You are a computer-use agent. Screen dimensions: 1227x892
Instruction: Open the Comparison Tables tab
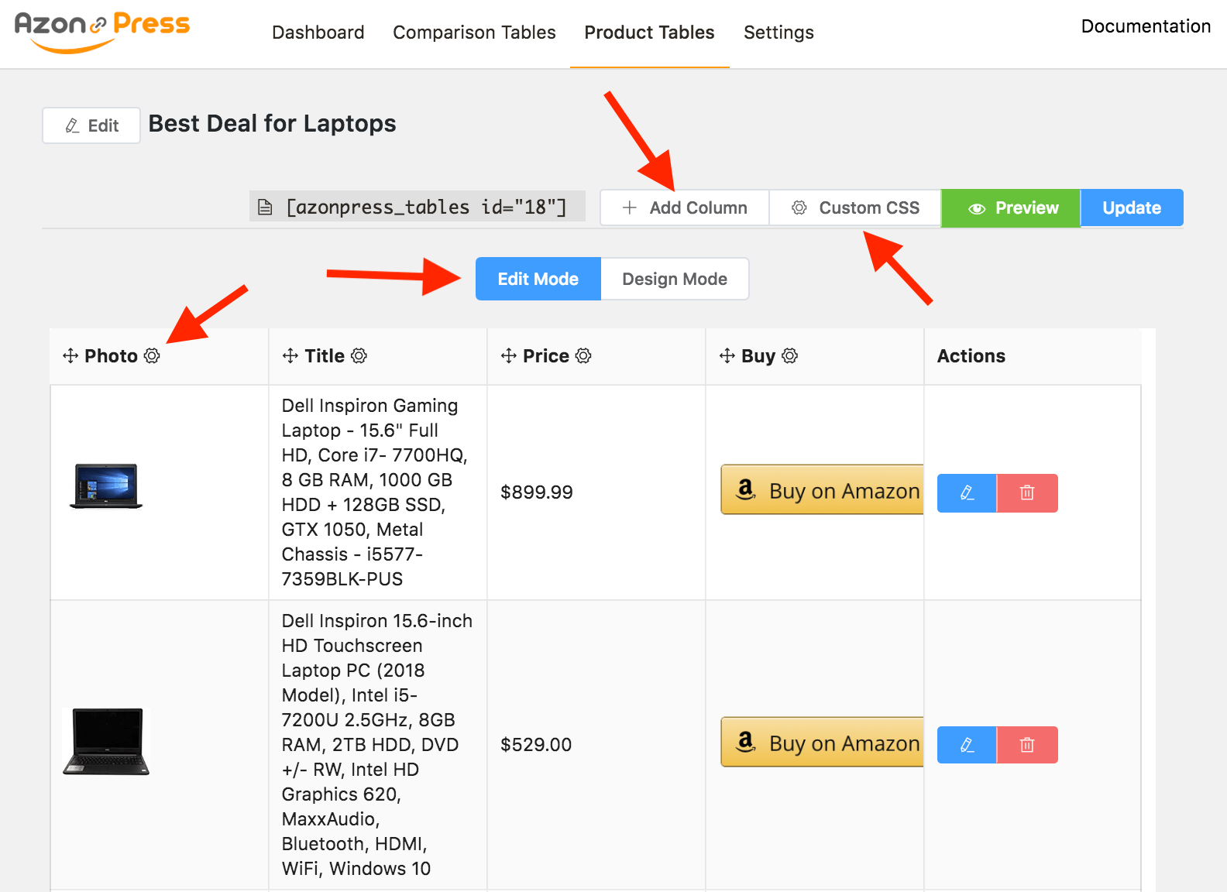[474, 33]
